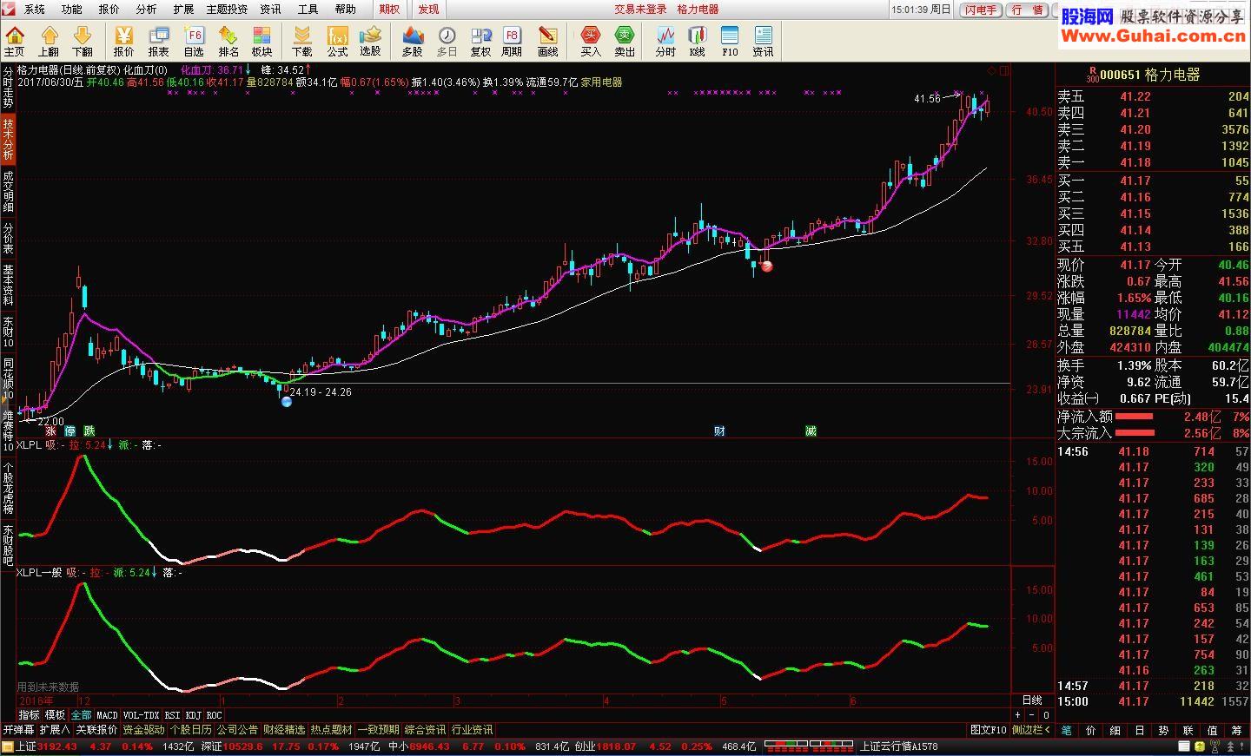This screenshot has height=756, width=1251.
Task: Click the 复权 adjust-price icon
Action: pos(480,41)
